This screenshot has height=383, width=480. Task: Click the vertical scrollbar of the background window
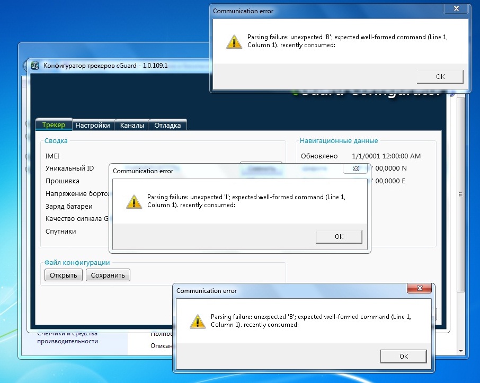(461, 212)
